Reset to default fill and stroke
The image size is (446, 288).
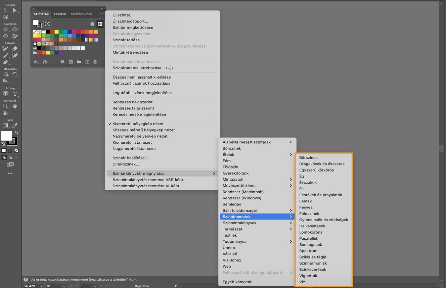click(3, 144)
